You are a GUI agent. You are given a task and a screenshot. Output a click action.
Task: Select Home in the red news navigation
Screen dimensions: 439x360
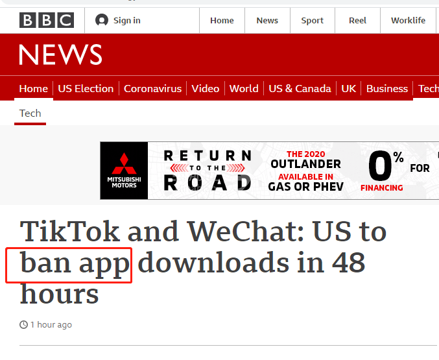[x=34, y=88]
